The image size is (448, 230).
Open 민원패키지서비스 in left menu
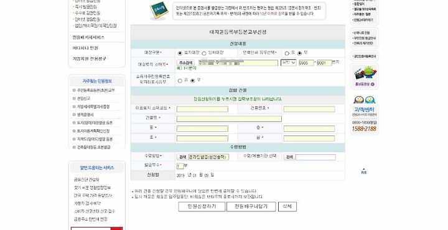[x=88, y=37]
